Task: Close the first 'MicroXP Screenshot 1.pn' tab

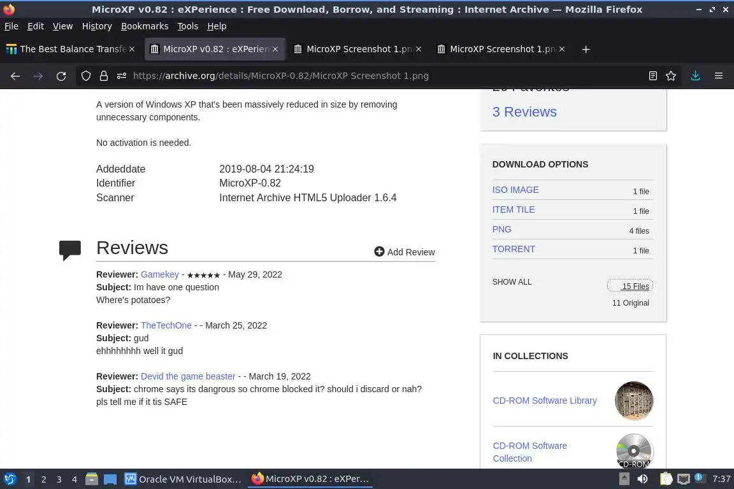Action: [419, 49]
